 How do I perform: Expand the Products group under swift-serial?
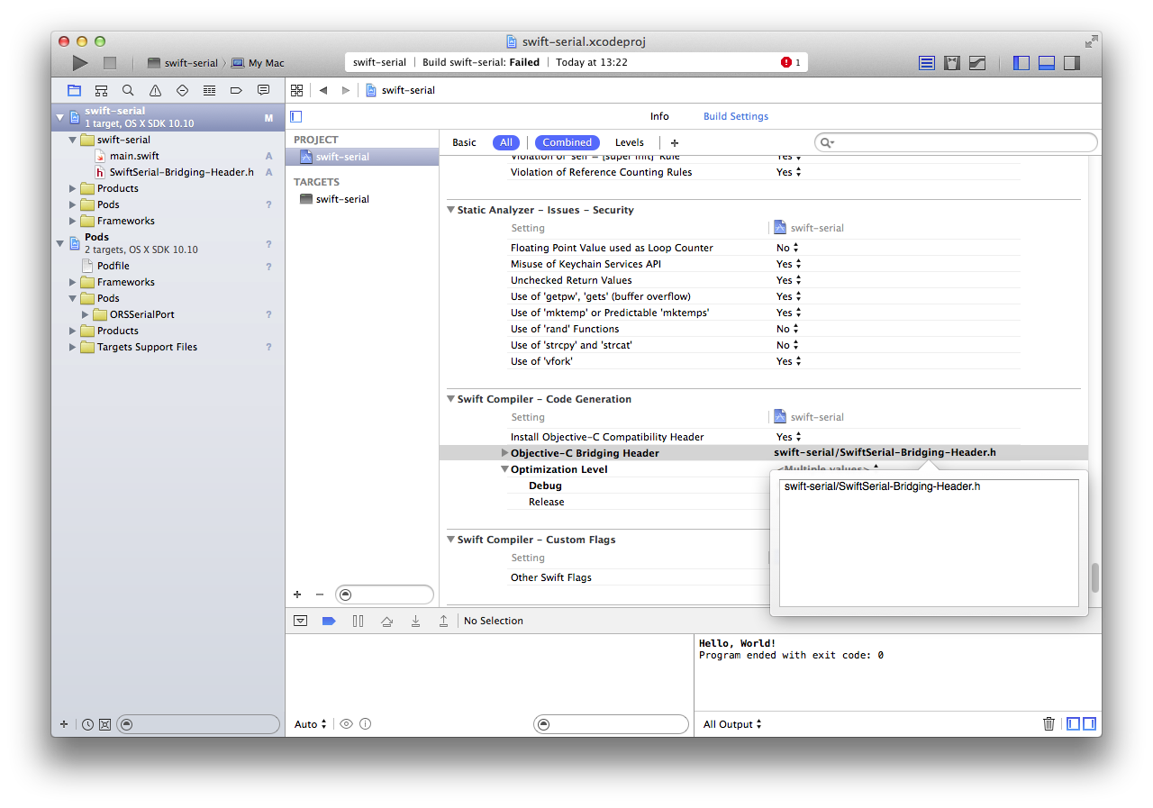[73, 188]
